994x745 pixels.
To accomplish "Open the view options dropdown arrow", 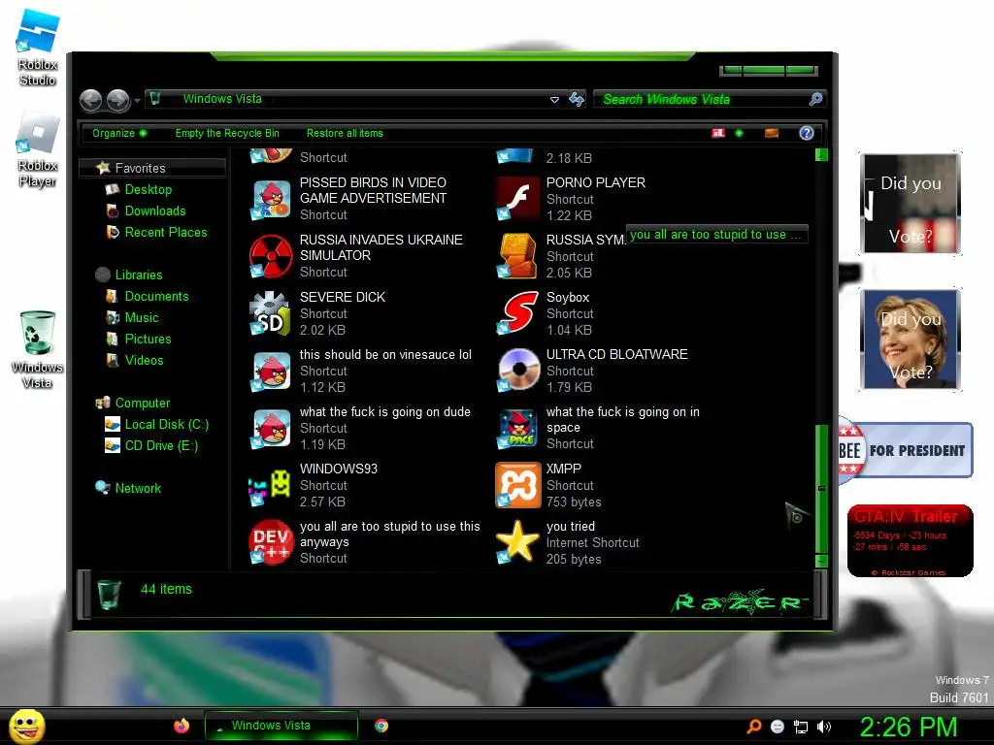I will click(x=739, y=133).
